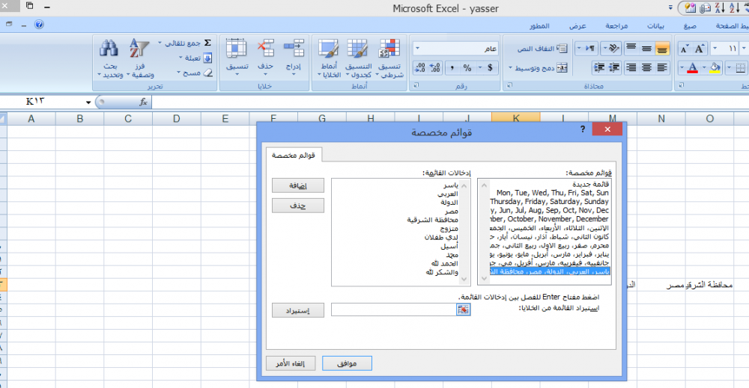Click Merge & Center (دمج وتوسيط) icon

point(562,68)
